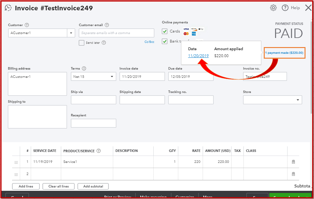This screenshot has width=314, height=199.
Task: Click the Add subtotal button
Action: pyautogui.click(x=93, y=186)
